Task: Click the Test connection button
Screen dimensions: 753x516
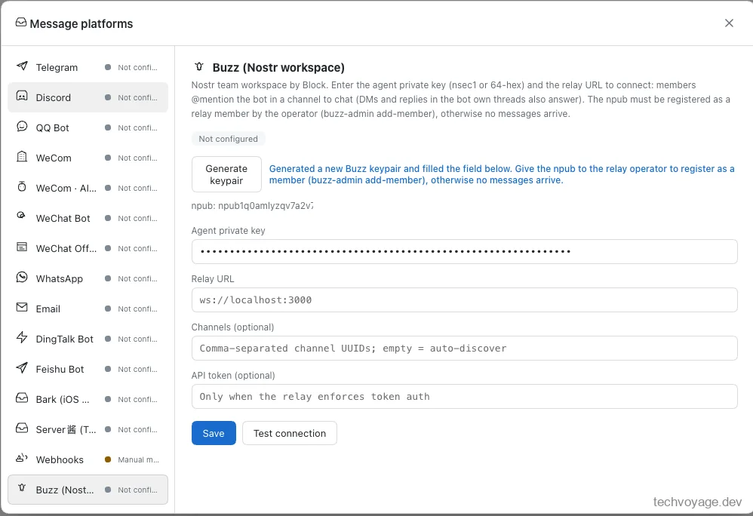Action: pos(290,433)
